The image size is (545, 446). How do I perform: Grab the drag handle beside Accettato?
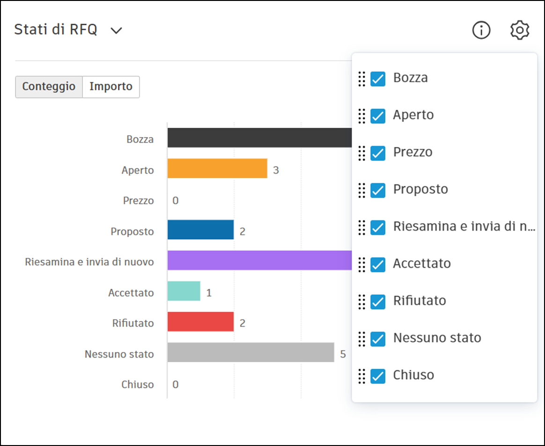(x=361, y=264)
